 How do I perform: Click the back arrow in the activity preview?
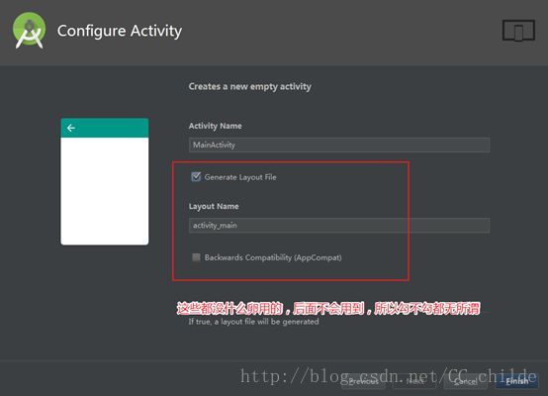pos(71,128)
